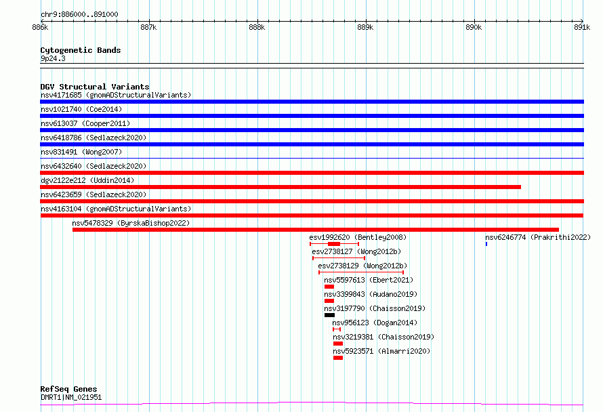Open nsv3399843 (Audano2019) label

click(371, 294)
